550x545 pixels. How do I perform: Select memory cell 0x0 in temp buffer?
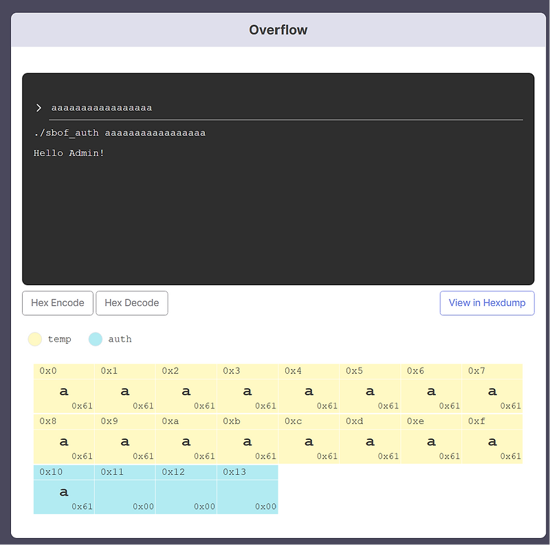tap(63, 388)
